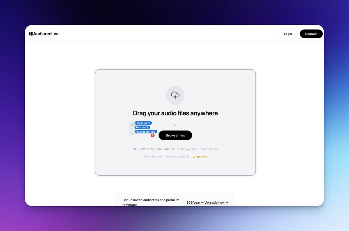Open the Login button
The height and width of the screenshot is (231, 349).
(x=288, y=34)
